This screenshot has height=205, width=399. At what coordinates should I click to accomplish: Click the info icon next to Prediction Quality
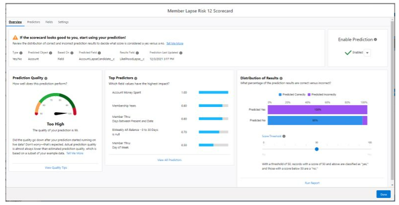point(46,78)
